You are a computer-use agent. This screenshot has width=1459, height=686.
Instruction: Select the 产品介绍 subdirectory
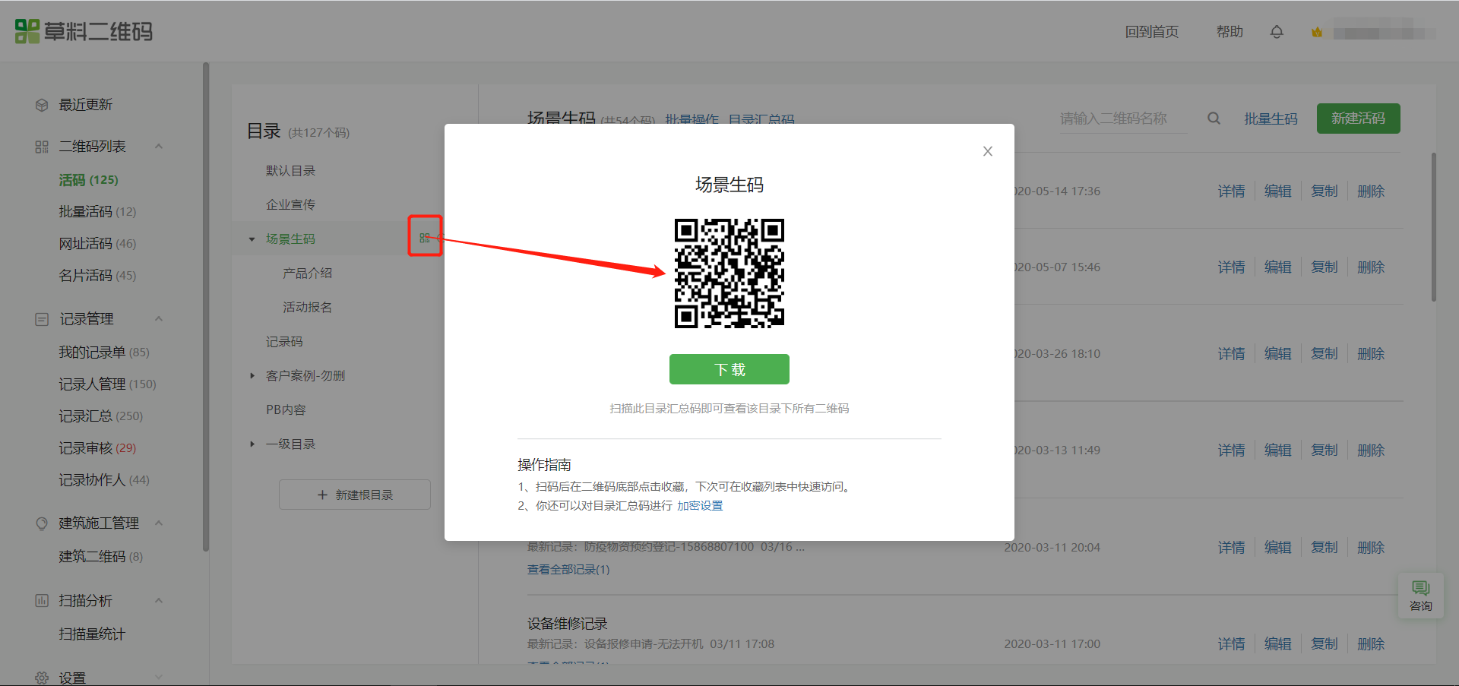[307, 273]
